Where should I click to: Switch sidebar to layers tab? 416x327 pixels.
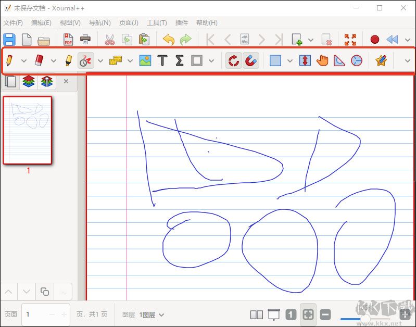click(29, 81)
